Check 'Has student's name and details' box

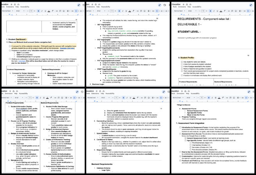tap(182, 62)
